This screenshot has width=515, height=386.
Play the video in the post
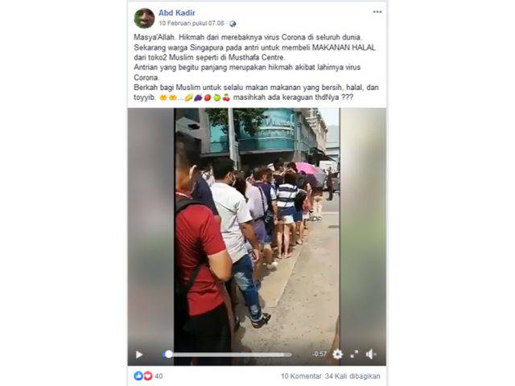139,355
